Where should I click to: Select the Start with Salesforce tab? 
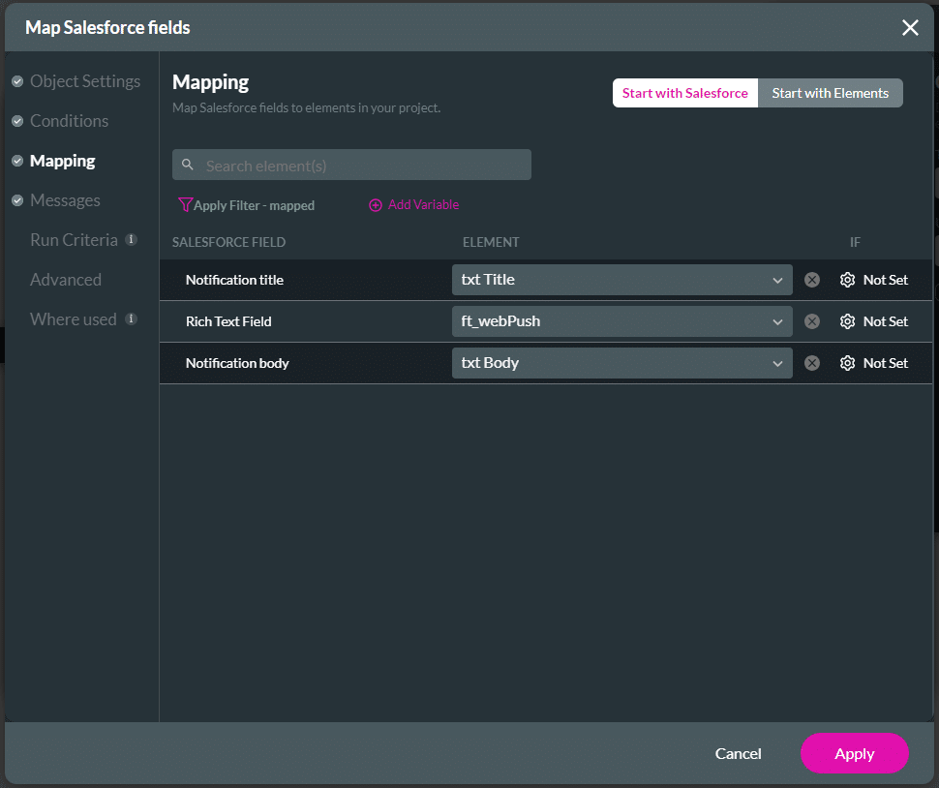pyautogui.click(x=684, y=93)
